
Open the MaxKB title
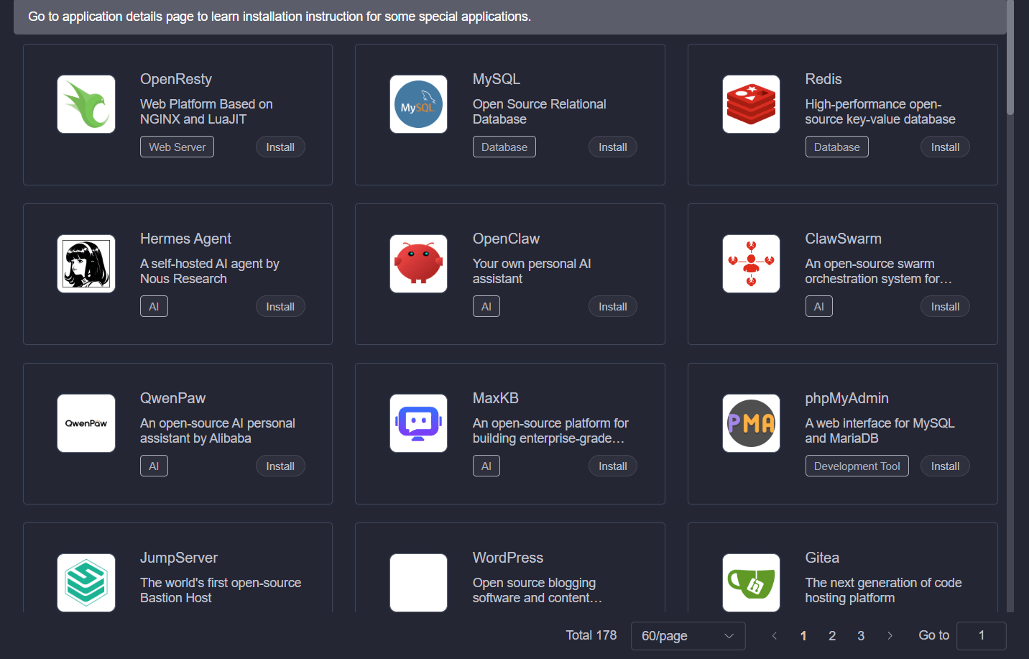pos(496,398)
